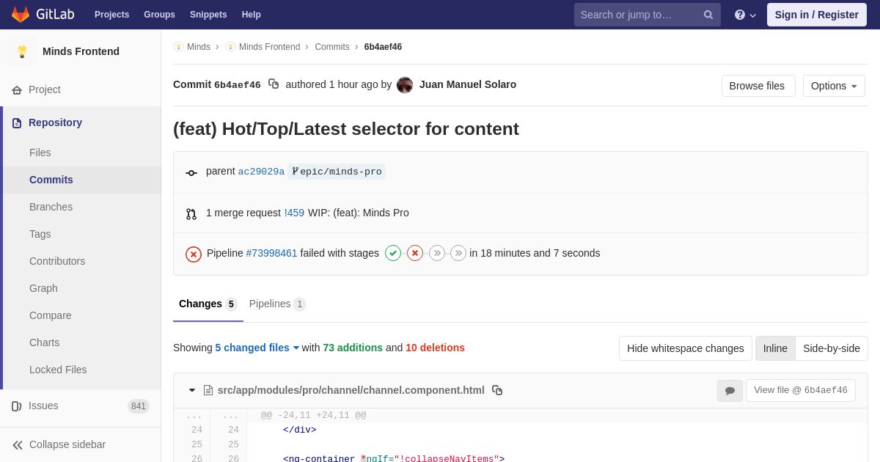
Task: Click the Search or jump to field
Action: pos(638,15)
